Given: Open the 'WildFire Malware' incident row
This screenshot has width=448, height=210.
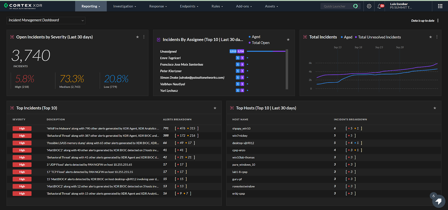Looking at the screenshot, I should (x=102, y=129).
